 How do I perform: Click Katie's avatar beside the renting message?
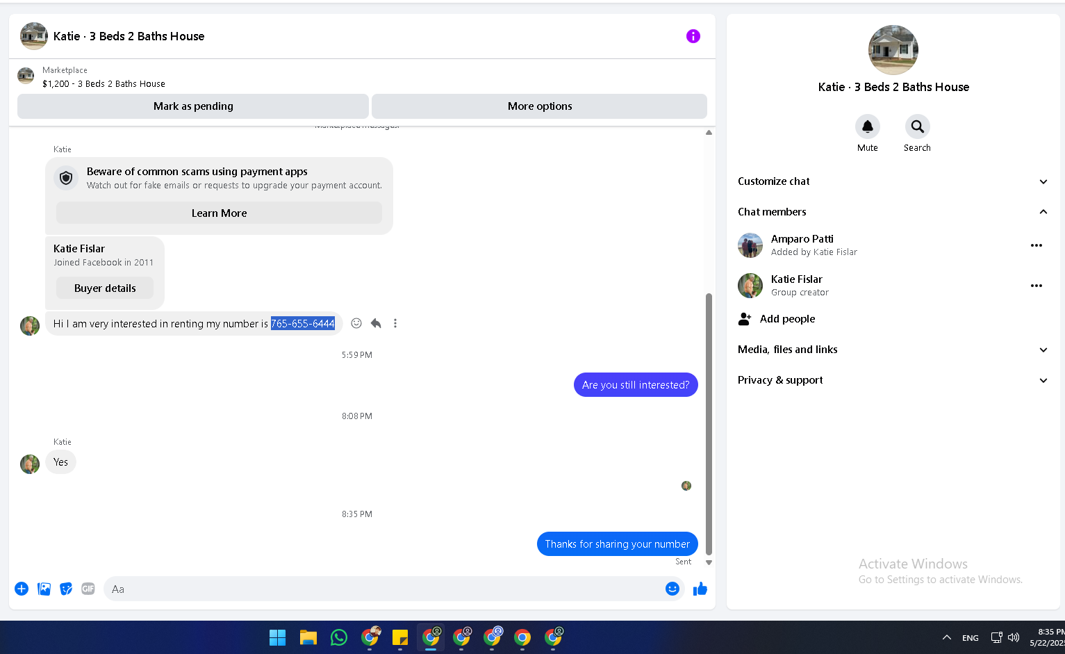[x=30, y=325]
